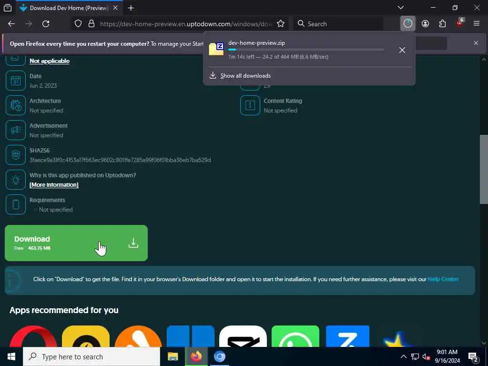This screenshot has height=366, width=488.
Task: Open the Not applicable link
Action: point(50,61)
